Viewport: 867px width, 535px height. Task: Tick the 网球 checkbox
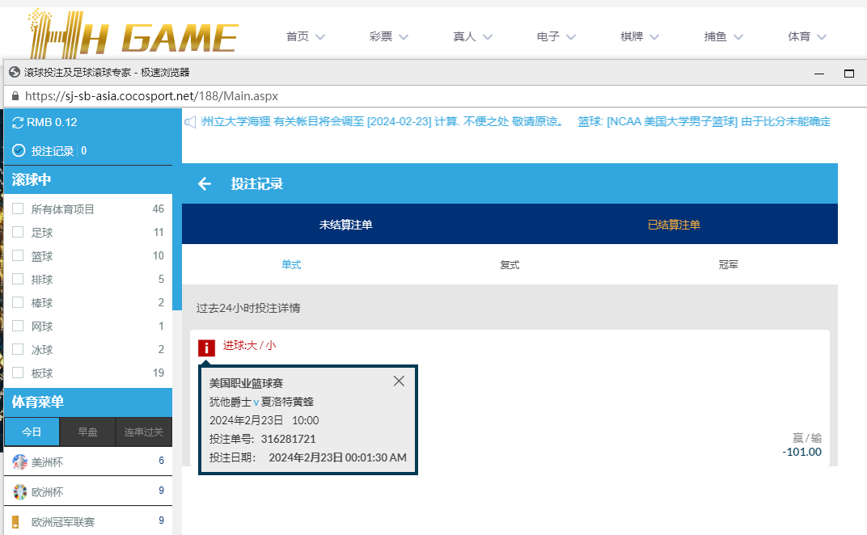(18, 326)
